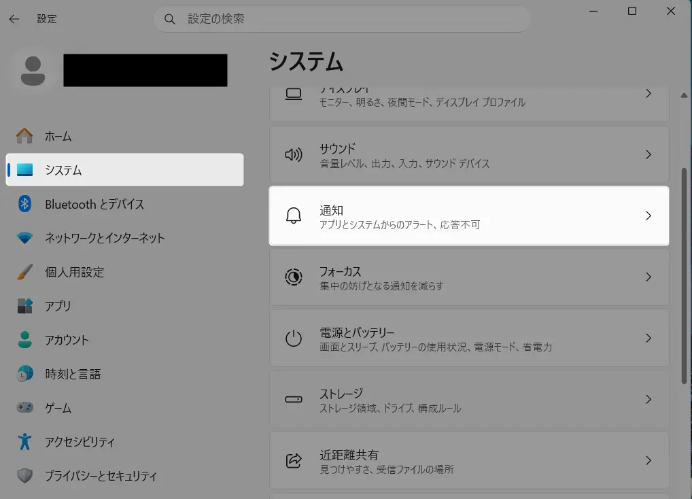Click the ホーム house icon

[x=24, y=136]
